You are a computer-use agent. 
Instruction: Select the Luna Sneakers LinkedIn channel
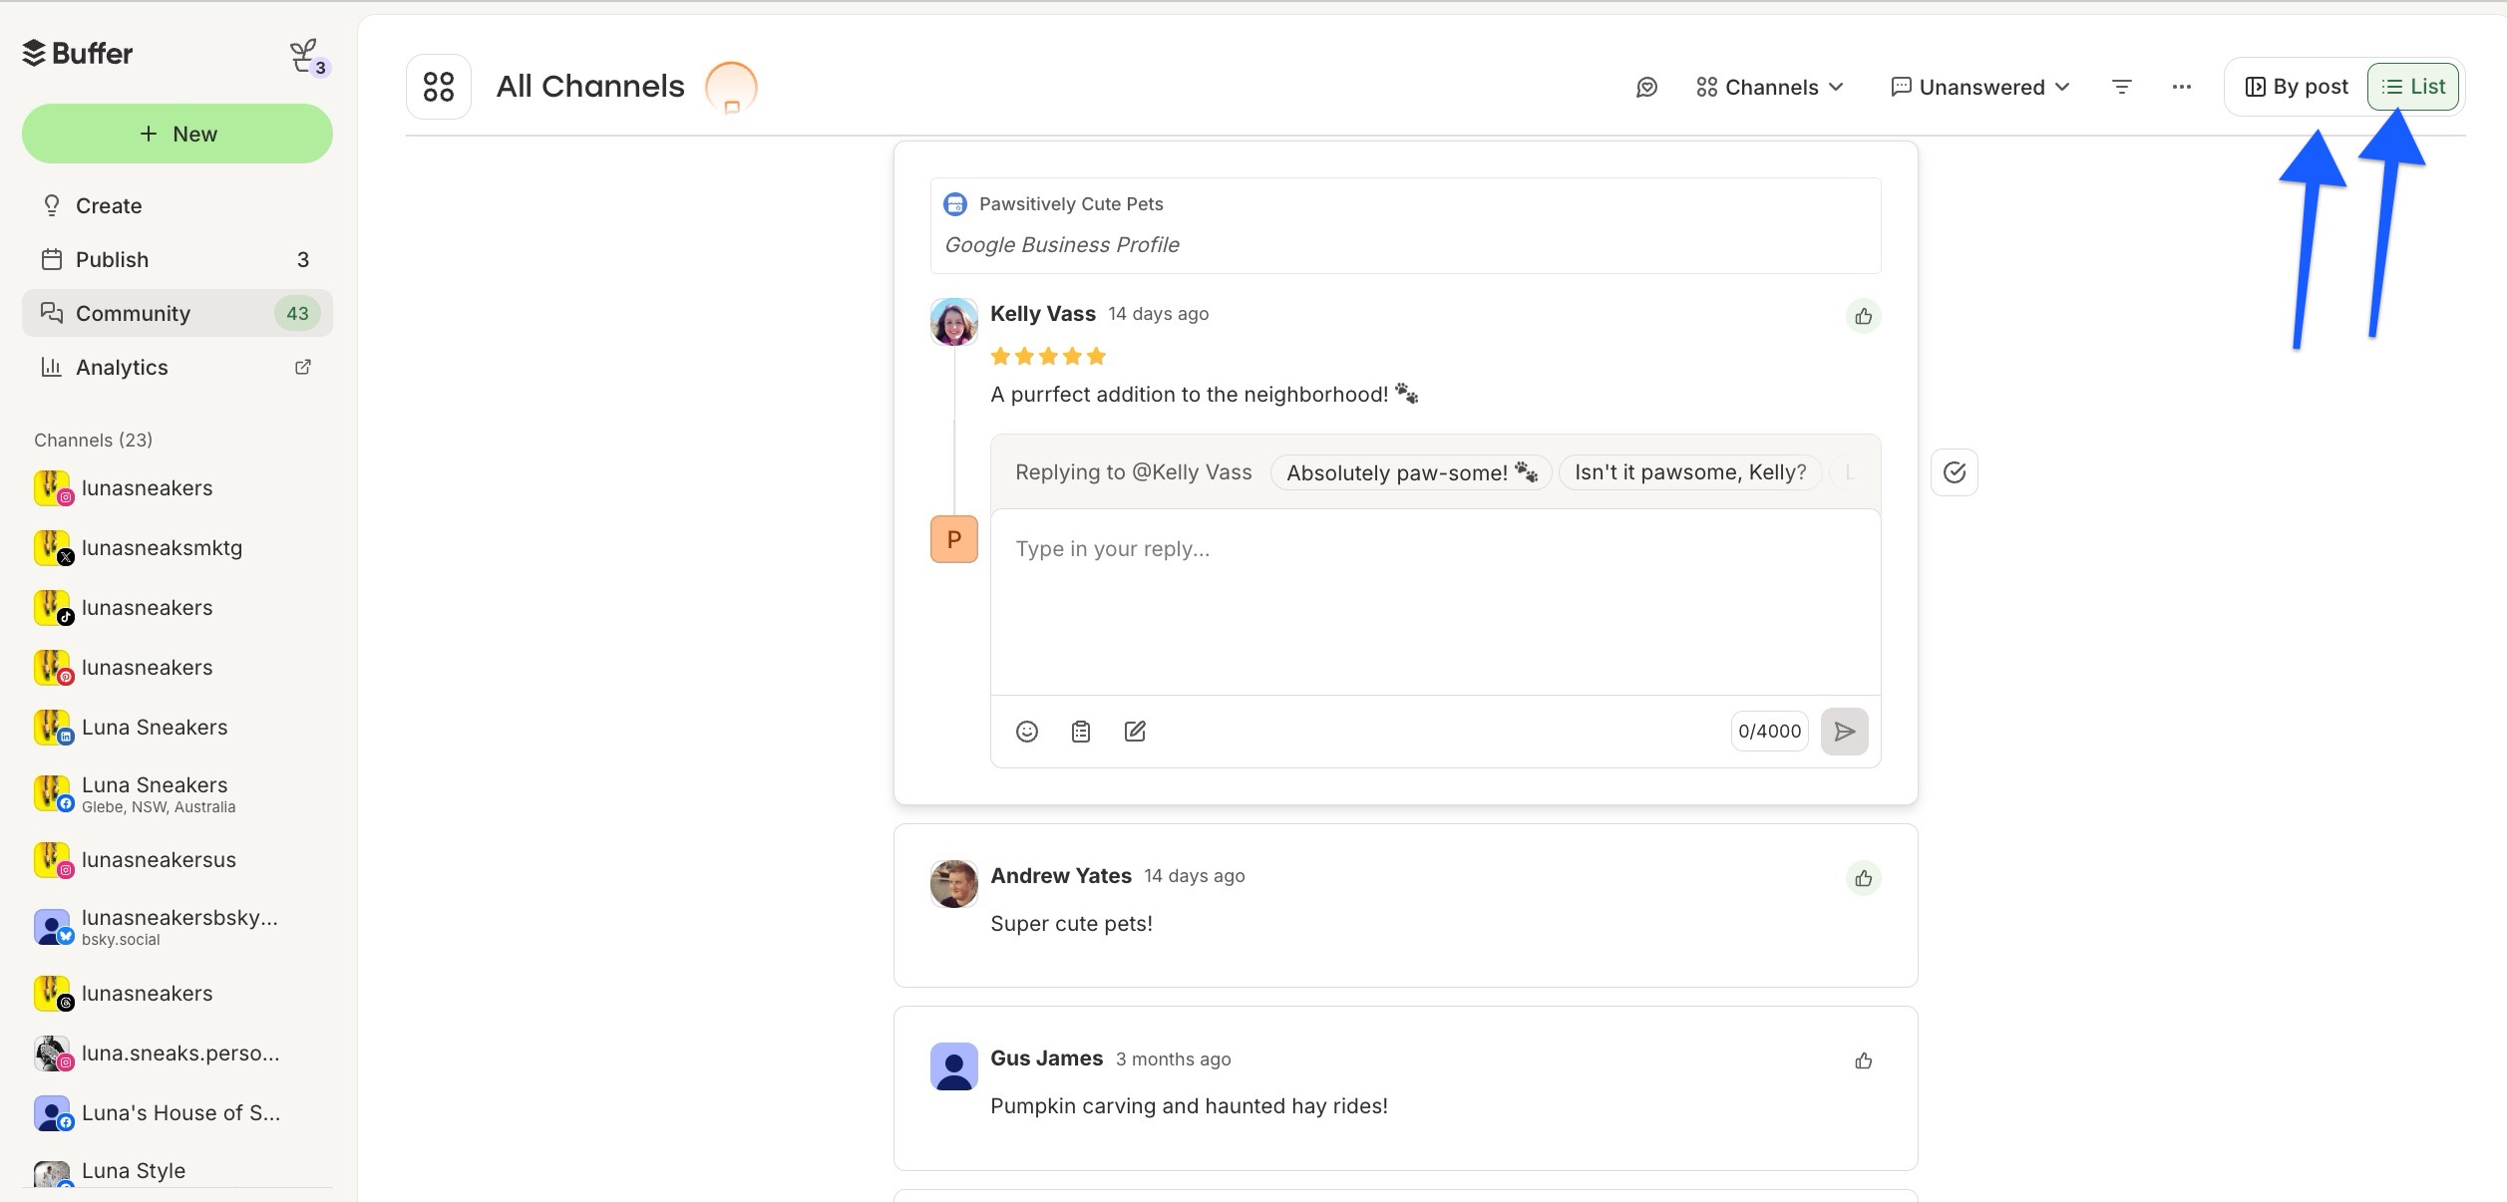pyautogui.click(x=178, y=728)
